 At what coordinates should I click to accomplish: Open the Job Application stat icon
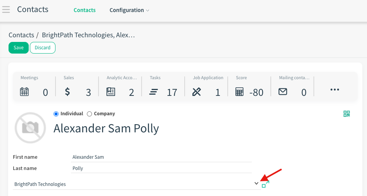pyautogui.click(x=197, y=92)
